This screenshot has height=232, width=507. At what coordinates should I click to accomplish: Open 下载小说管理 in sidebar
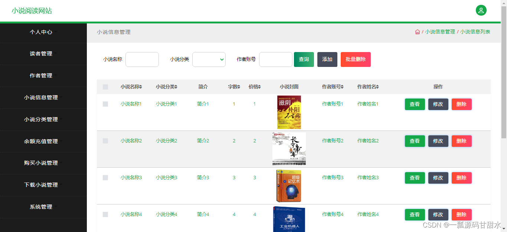click(x=43, y=185)
